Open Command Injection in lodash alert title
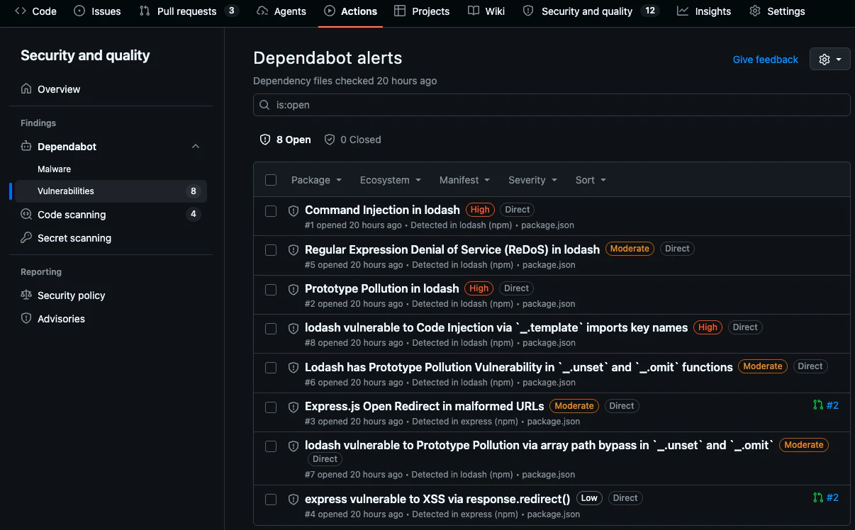This screenshot has width=855, height=530. pos(382,210)
